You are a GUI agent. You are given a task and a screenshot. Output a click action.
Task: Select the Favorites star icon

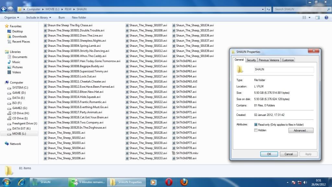click(x=7, y=26)
